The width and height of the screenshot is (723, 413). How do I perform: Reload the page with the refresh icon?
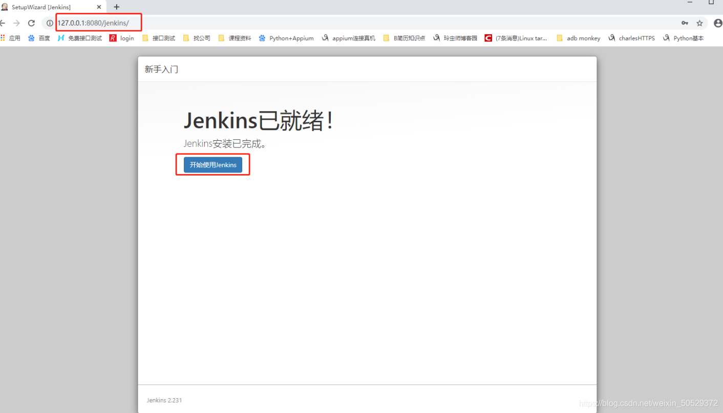tap(31, 23)
